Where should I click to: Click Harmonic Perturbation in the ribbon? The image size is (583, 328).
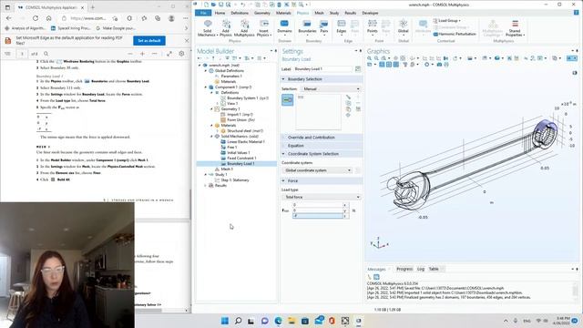pyautogui.click(x=455, y=34)
